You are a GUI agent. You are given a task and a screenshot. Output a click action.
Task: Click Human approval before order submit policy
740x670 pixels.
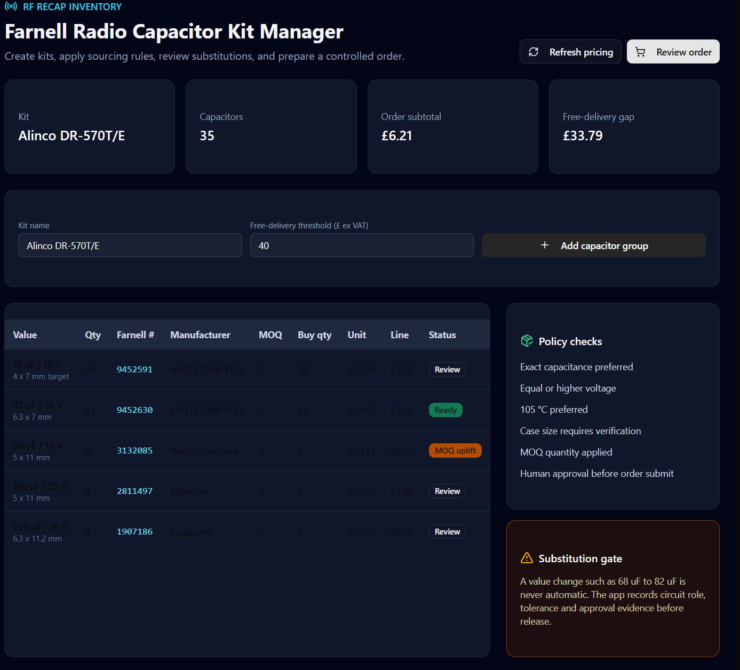pos(597,473)
